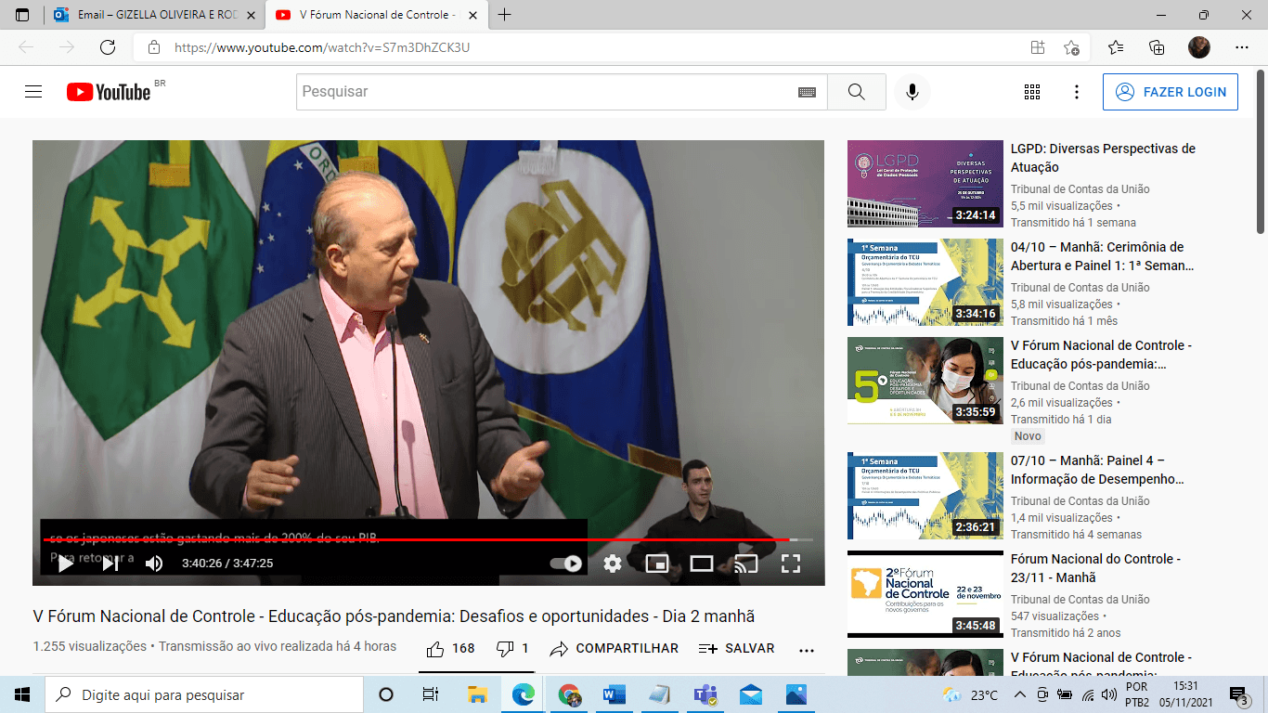The height and width of the screenshot is (713, 1268).
Task: Open the LGPD video thumbnail
Action: 925,184
